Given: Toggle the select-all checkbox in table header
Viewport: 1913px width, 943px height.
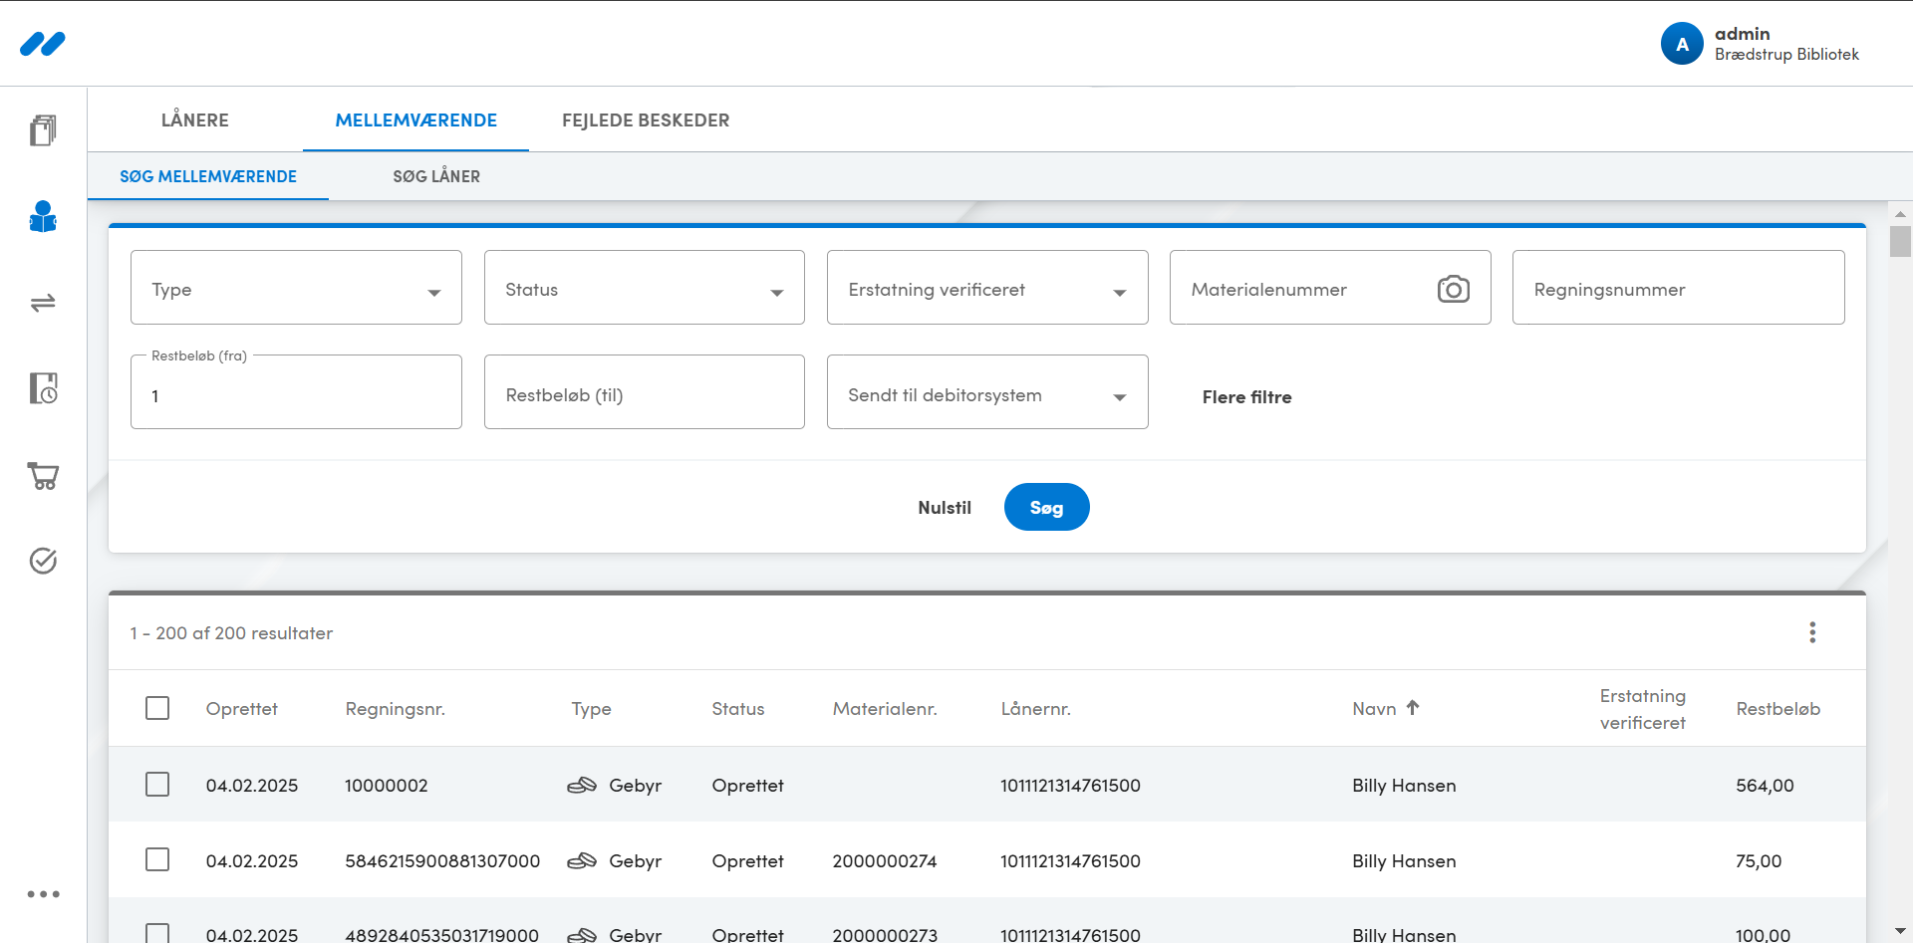Looking at the screenshot, I should 157,708.
